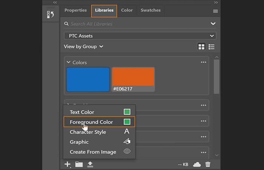The height and width of the screenshot is (170, 264).
Task: Click the add content plus icon
Action: [x=68, y=164]
